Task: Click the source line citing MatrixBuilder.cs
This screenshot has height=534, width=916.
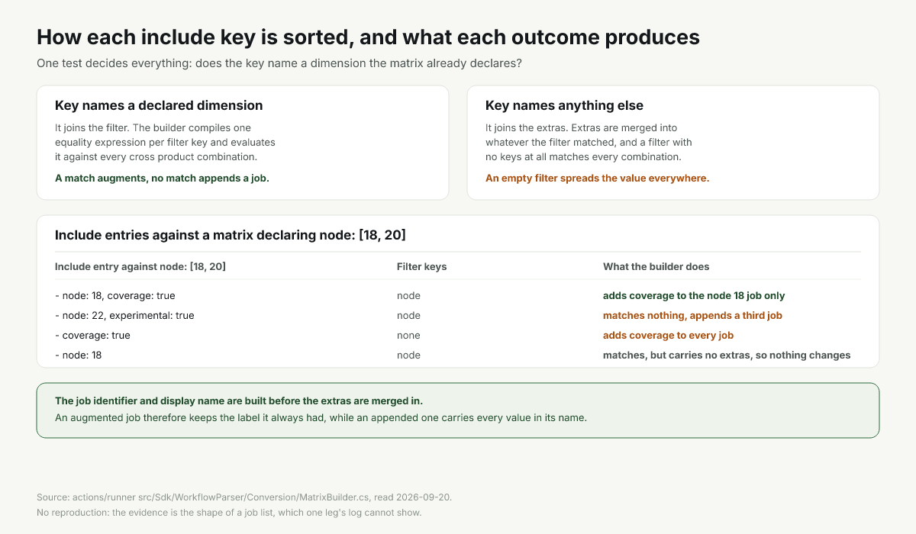Action: point(244,497)
